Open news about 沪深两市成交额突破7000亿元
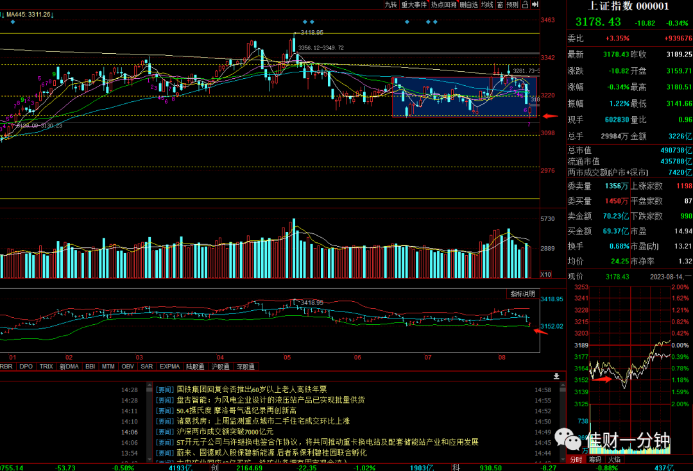693x471 pixels. click(225, 432)
